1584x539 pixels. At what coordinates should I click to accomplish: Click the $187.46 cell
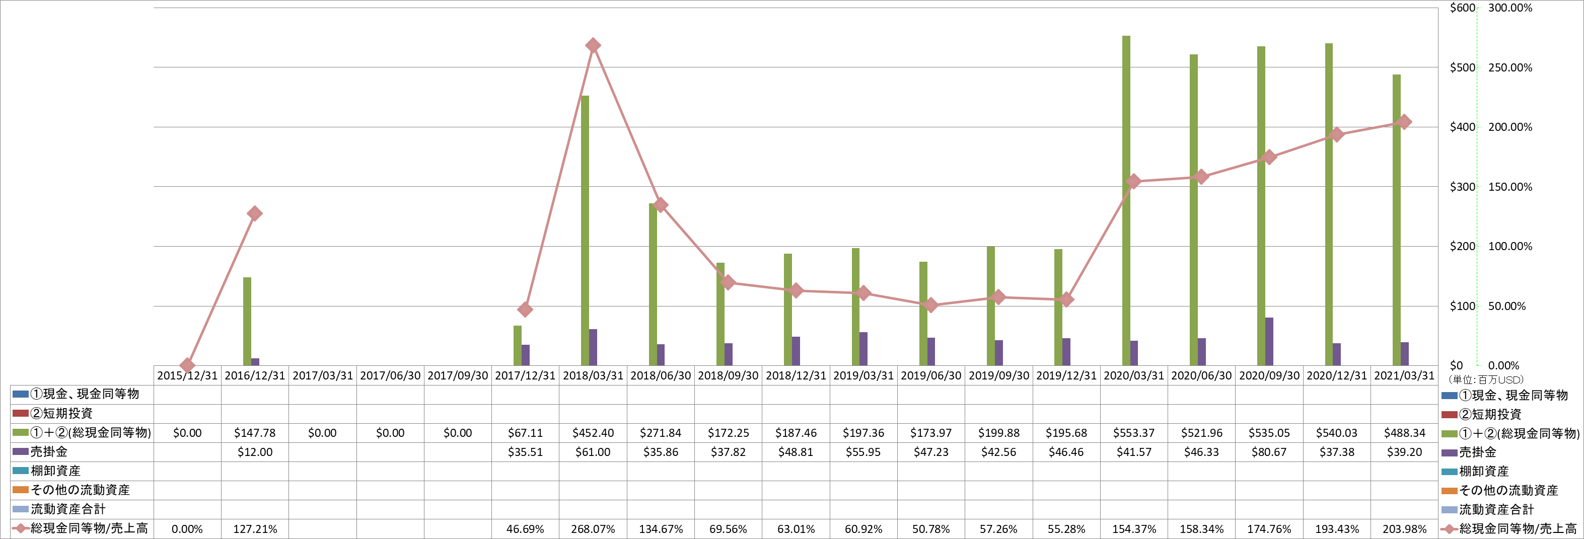(x=796, y=433)
